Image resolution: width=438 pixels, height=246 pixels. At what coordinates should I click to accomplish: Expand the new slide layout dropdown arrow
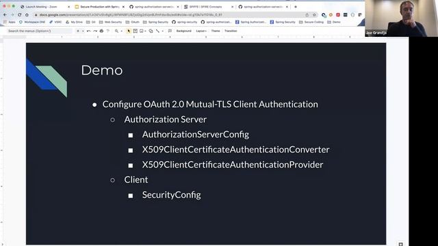(83, 31)
